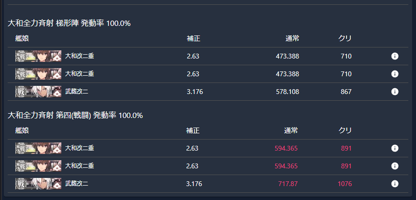The height and width of the screenshot is (200, 416).
Task: Click the 大和全力斉射 第四(戦闘) section title
Action: [75, 115]
